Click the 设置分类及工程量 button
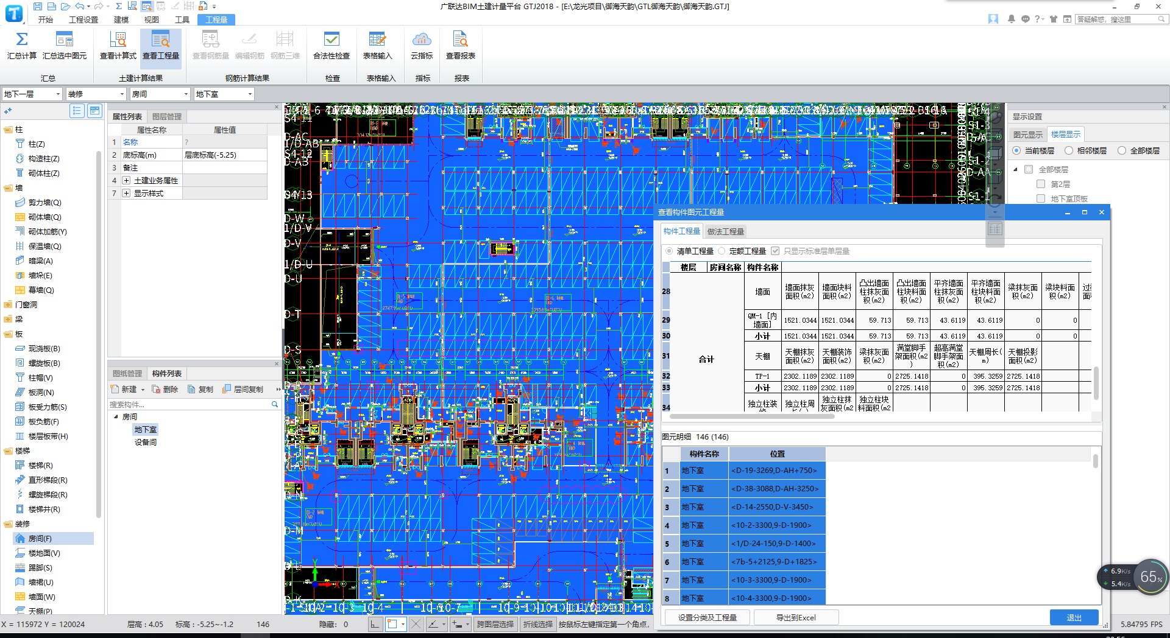 (x=707, y=617)
